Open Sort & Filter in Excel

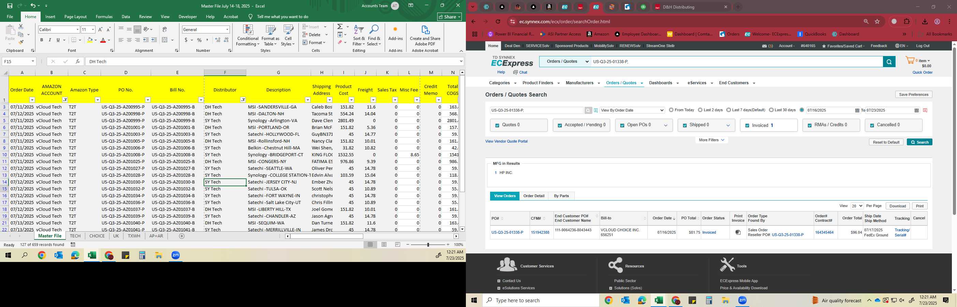click(359, 35)
